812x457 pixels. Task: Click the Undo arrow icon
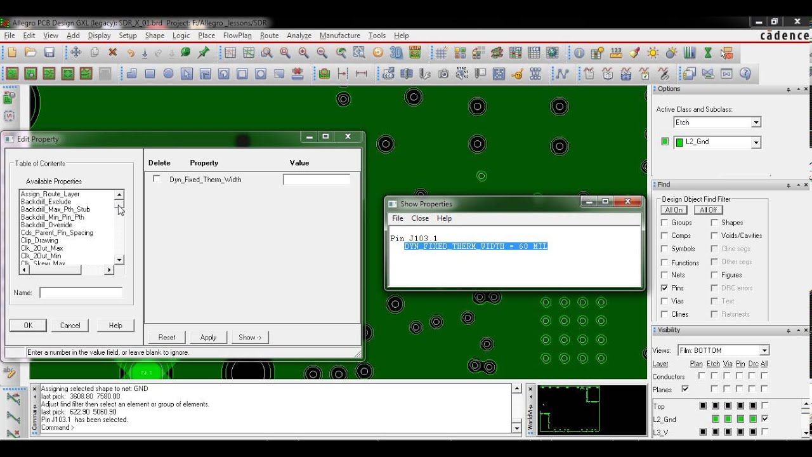[131, 53]
